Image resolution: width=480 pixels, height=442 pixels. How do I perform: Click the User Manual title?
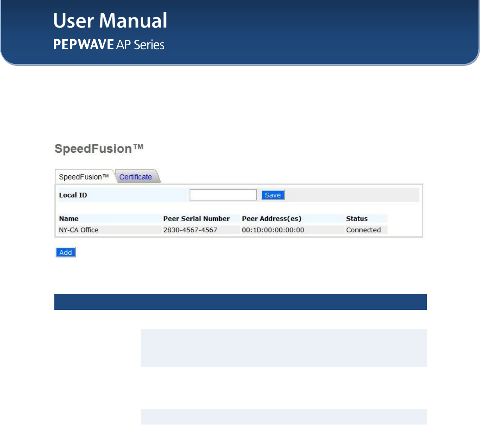point(110,21)
